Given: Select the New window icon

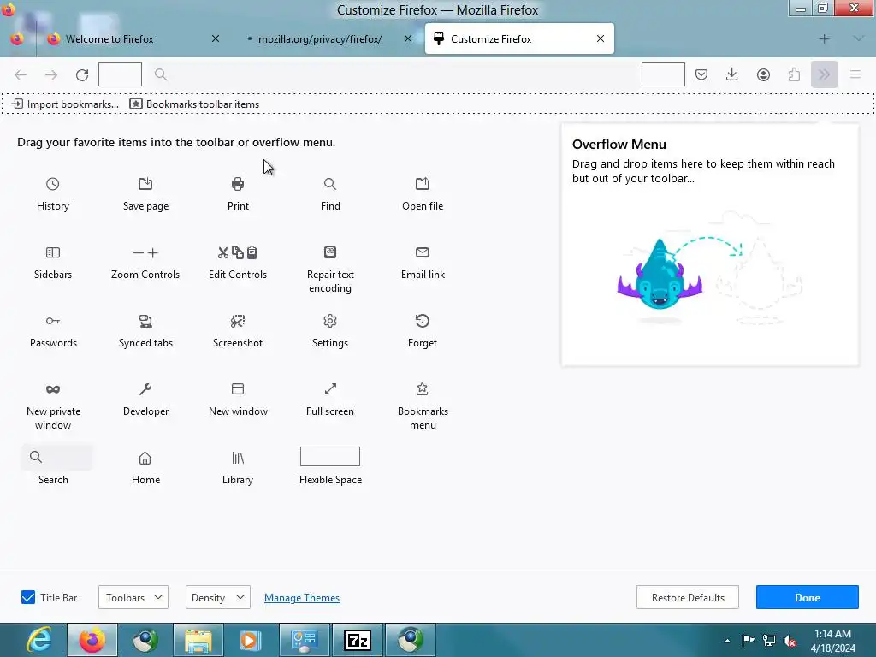Looking at the screenshot, I should point(238,389).
